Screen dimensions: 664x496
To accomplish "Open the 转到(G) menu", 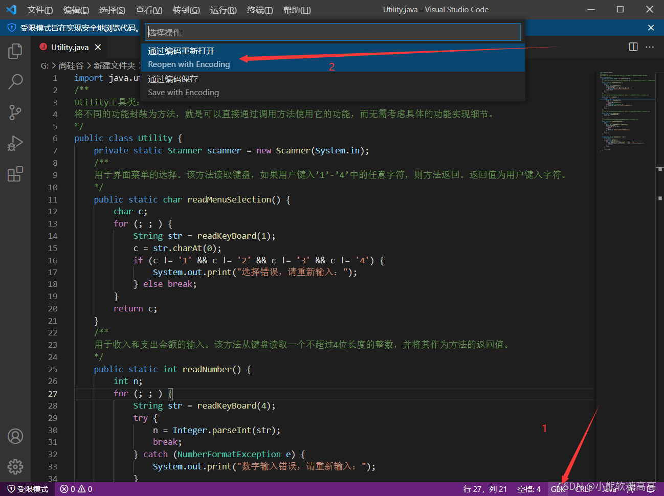I will pos(186,10).
